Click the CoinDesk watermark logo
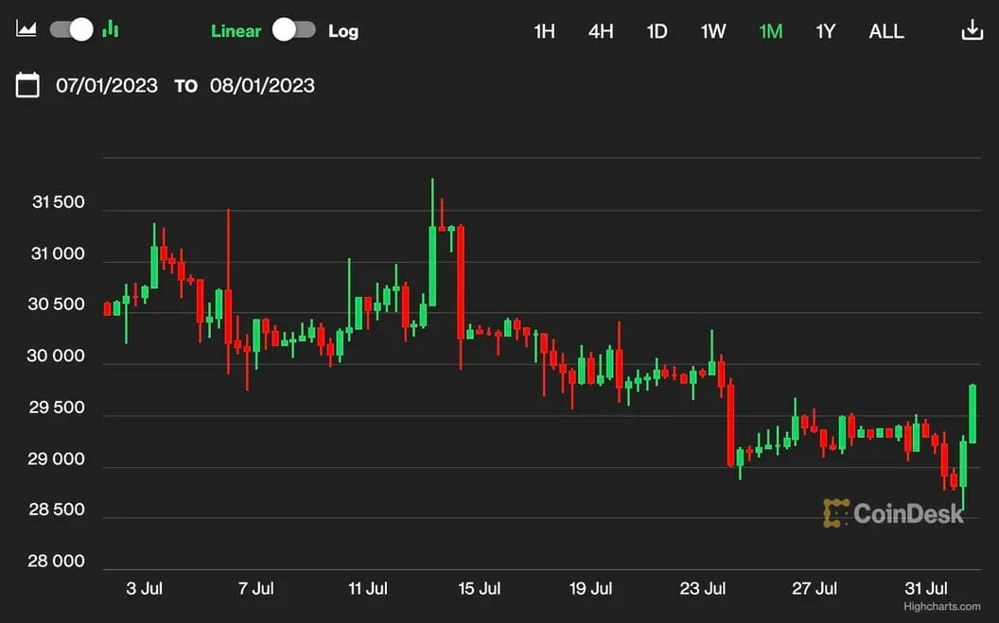 pos(893,512)
